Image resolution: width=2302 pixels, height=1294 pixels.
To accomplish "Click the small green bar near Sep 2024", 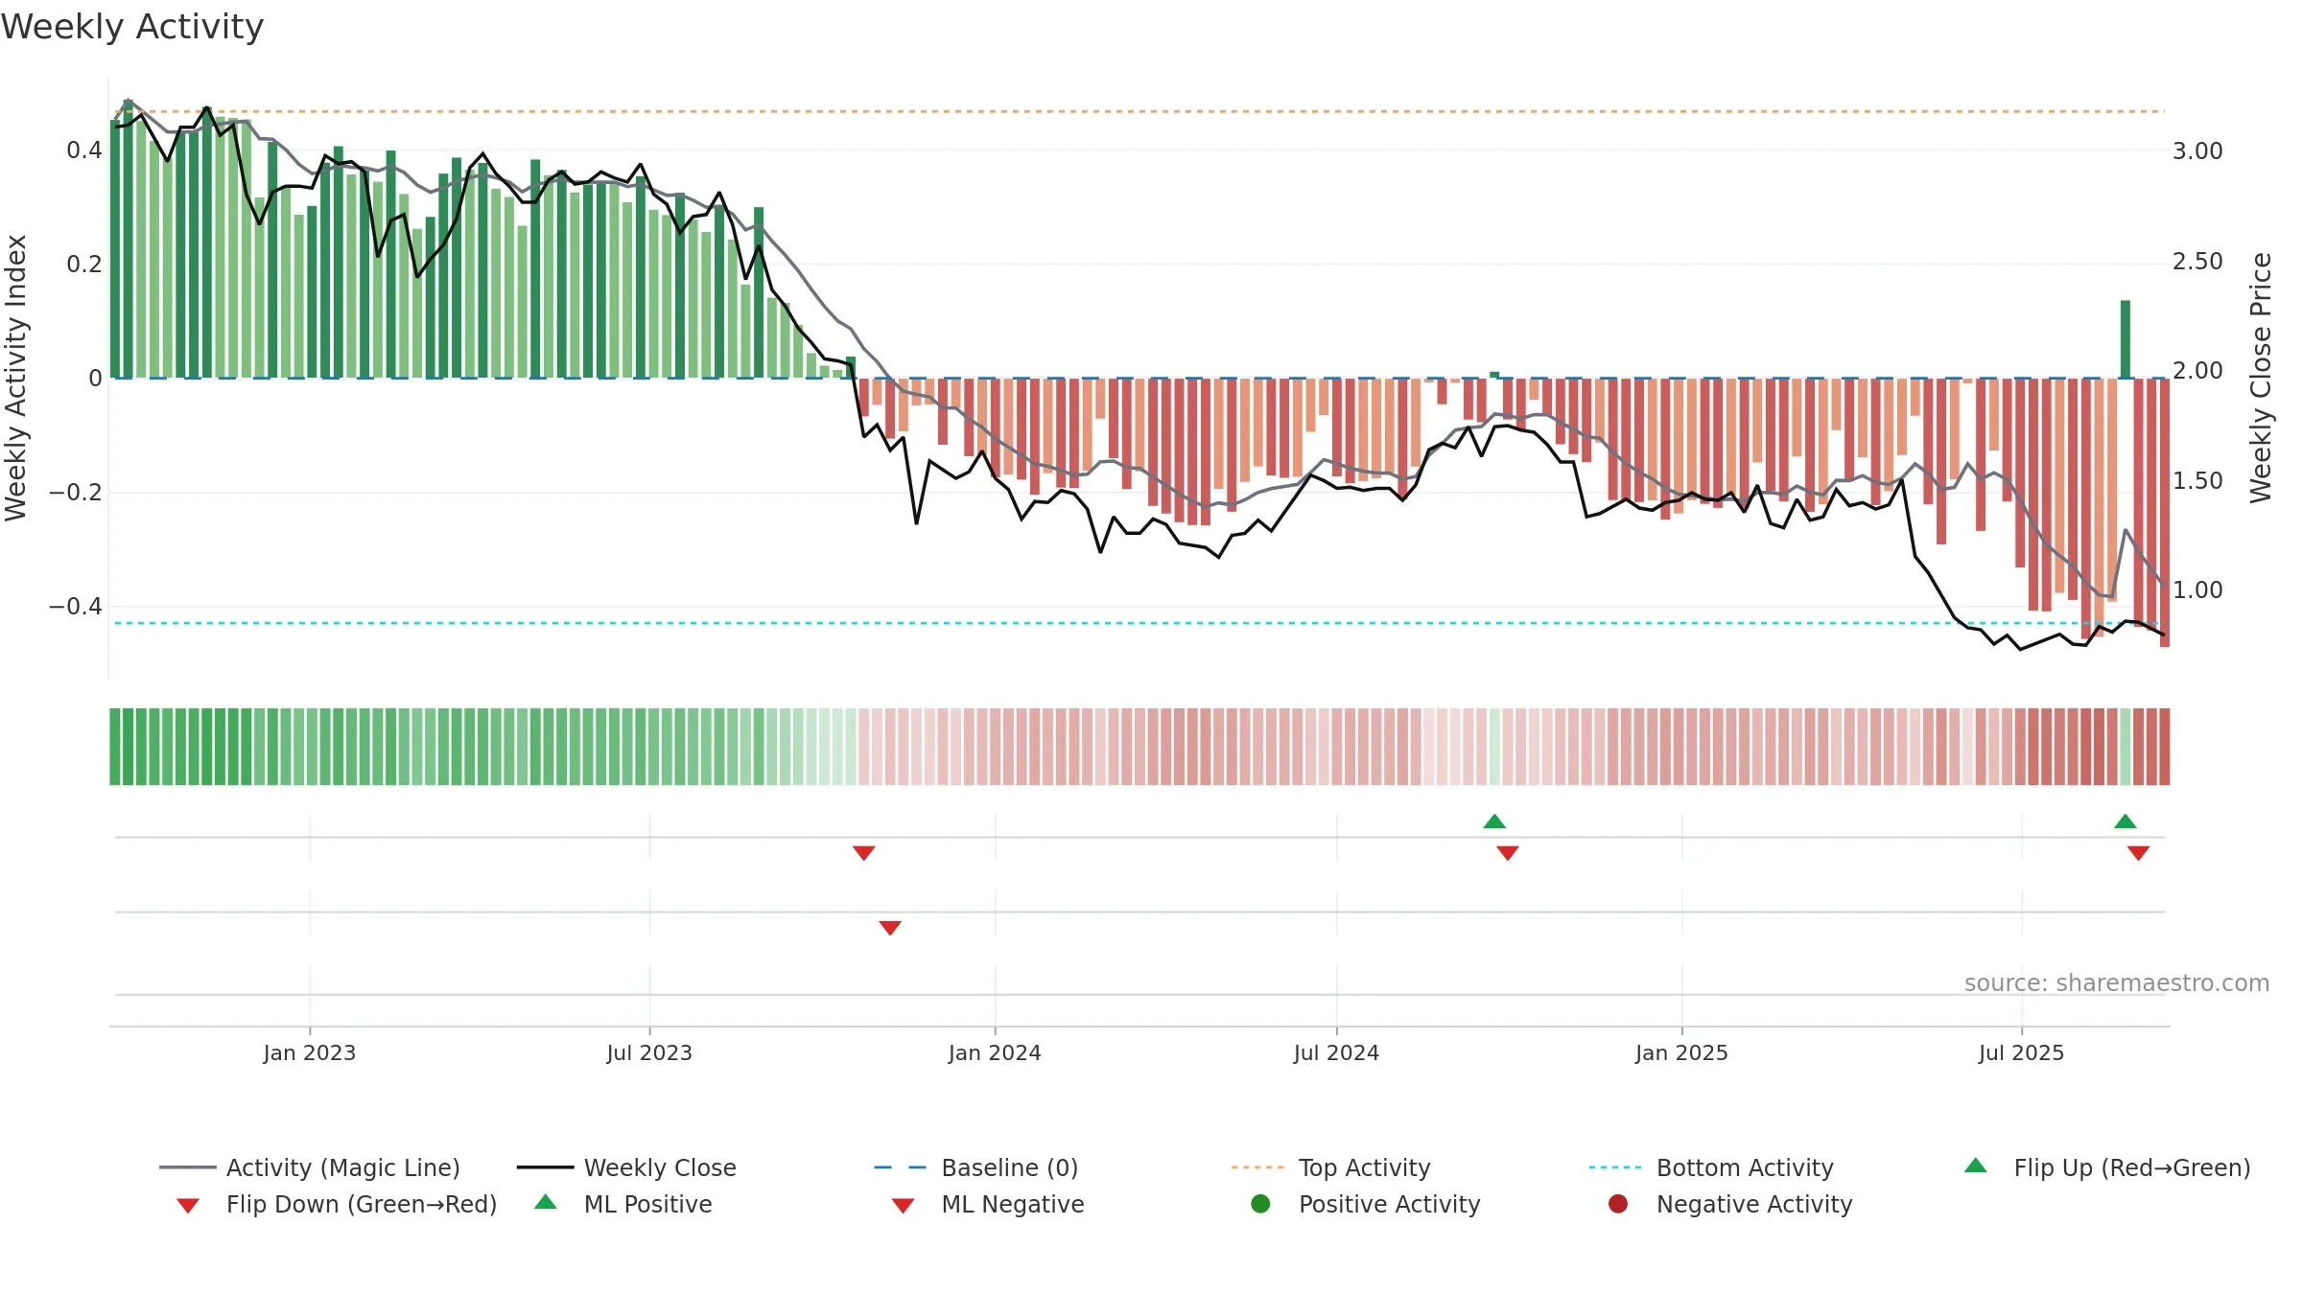I will tap(1494, 375).
